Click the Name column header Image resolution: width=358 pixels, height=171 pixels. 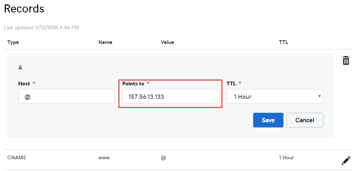coord(105,42)
